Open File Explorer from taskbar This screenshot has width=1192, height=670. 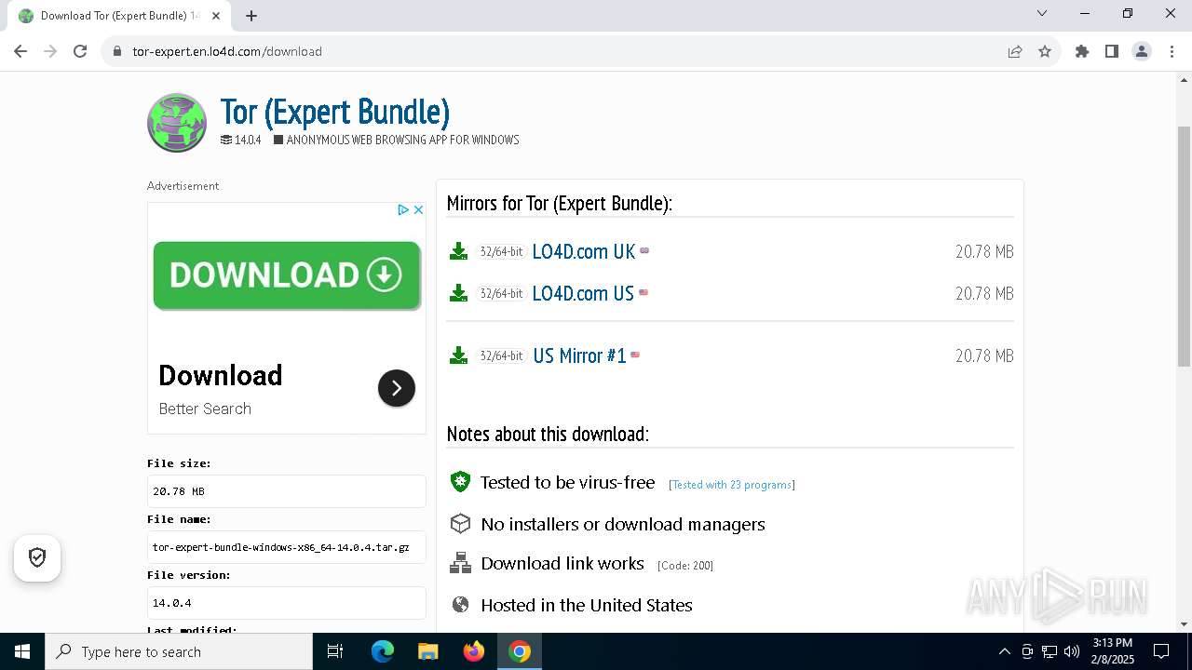click(x=428, y=651)
